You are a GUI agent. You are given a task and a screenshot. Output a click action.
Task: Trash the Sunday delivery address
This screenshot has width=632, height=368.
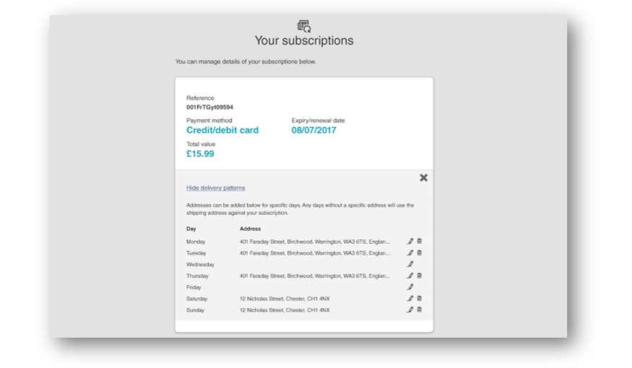point(419,309)
